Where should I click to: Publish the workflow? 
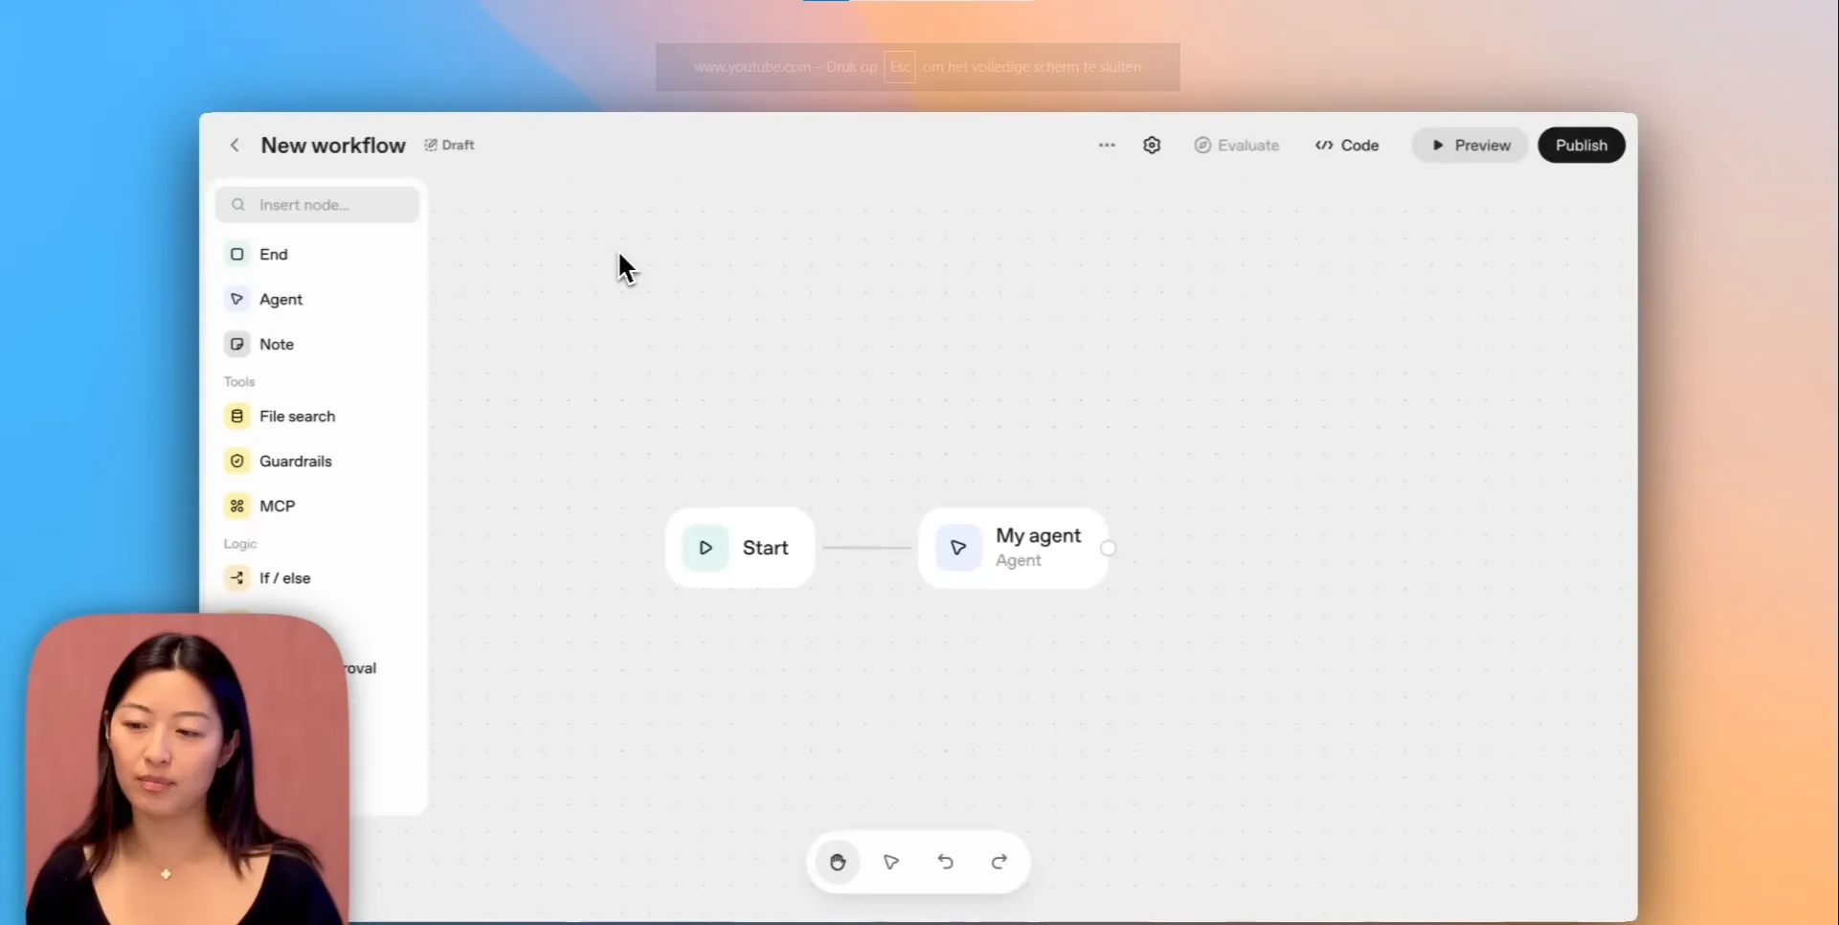coord(1581,146)
